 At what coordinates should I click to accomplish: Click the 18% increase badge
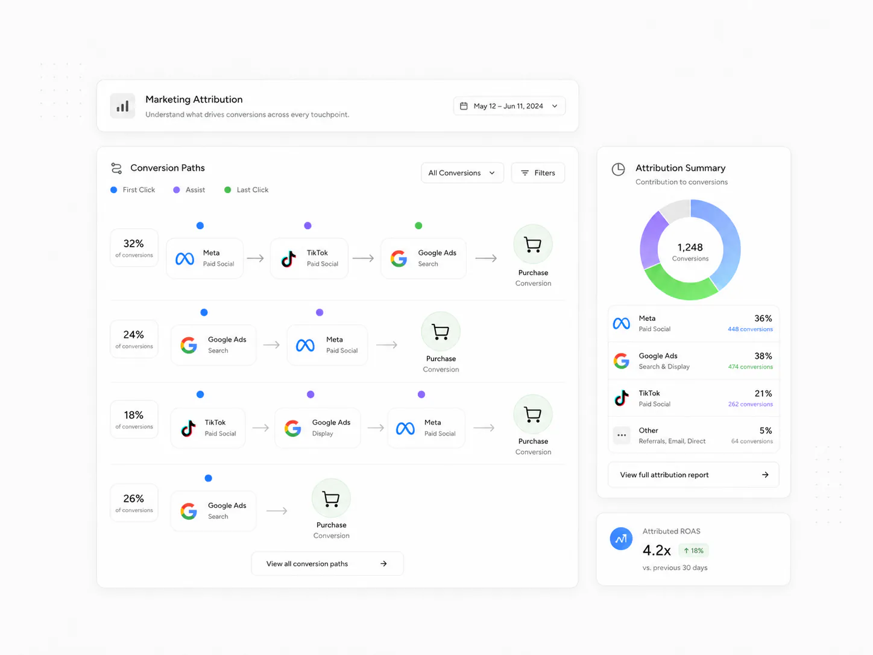click(693, 551)
